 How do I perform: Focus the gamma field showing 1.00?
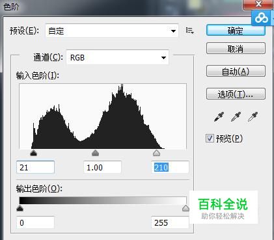(102, 167)
